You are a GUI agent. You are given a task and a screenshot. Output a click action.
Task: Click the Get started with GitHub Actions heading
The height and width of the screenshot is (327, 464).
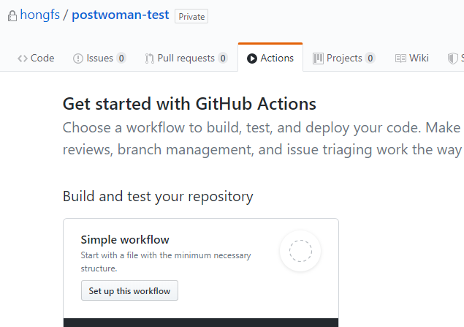coord(189,104)
